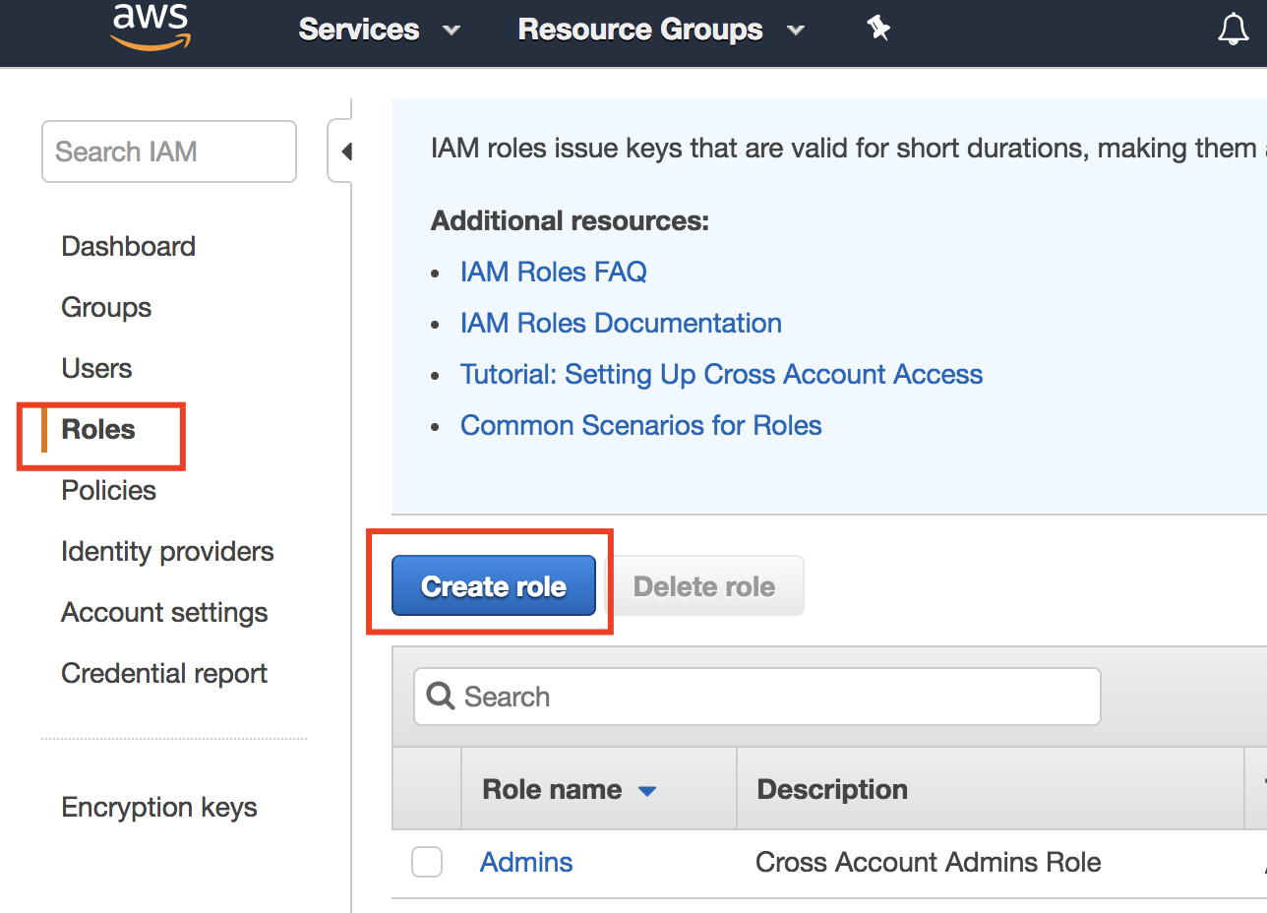The width and height of the screenshot is (1267, 913).
Task: Open the Resource Groups dropdown
Action: [660, 30]
